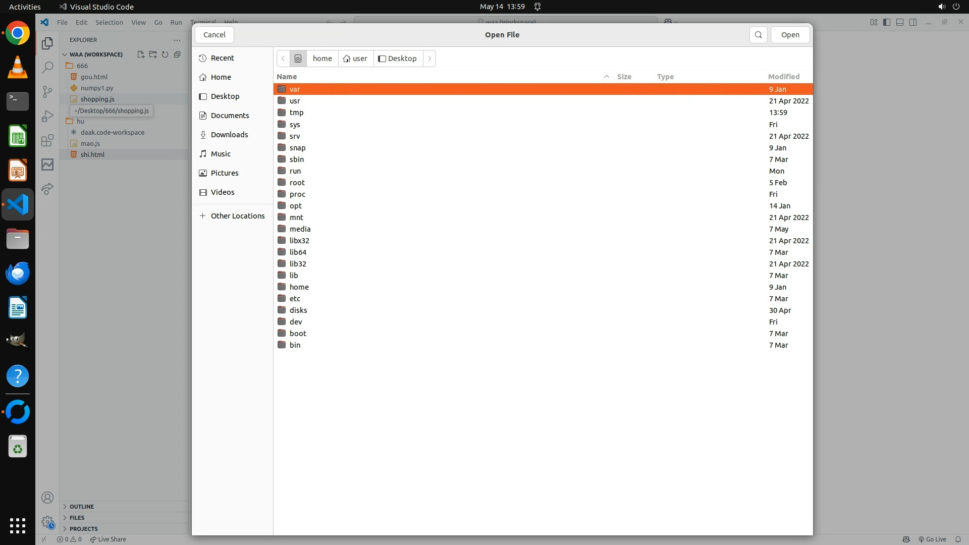The image size is (969, 545).
Task: Click Refresh Explorer icon
Action: click(x=165, y=54)
